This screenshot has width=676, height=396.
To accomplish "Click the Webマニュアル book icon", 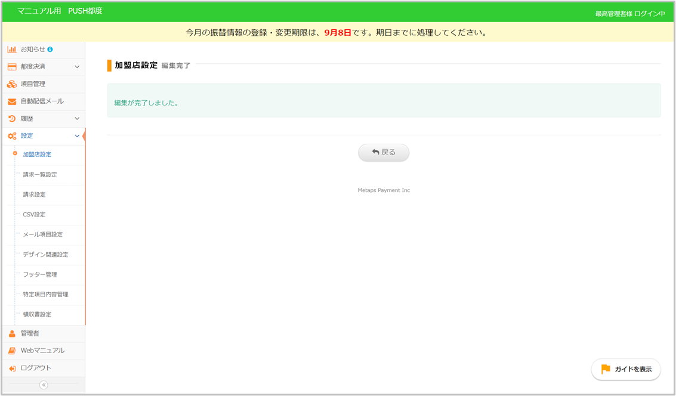I will click(x=12, y=351).
